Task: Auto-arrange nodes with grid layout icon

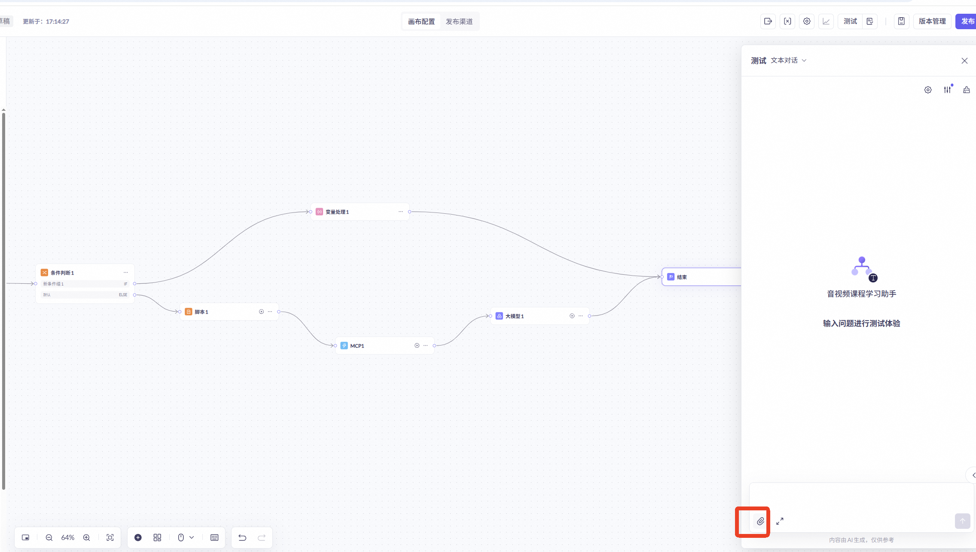Action: point(157,537)
